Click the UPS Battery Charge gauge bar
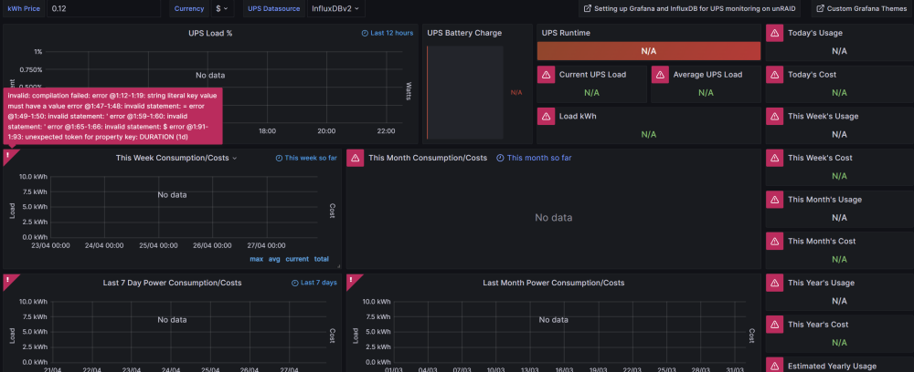 [464, 92]
